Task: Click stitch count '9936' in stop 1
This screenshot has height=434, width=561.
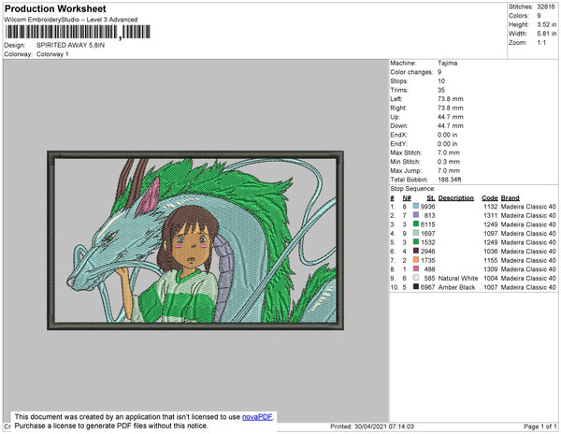Action: tap(428, 207)
